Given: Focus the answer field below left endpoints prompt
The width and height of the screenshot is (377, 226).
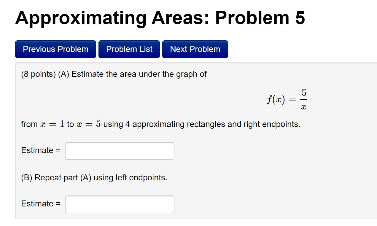Looking at the screenshot, I should (x=119, y=204).
